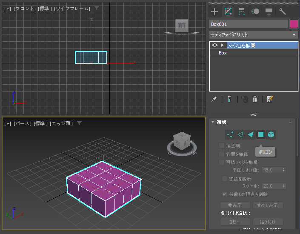Select Edge sub-object level icon
The image size is (300, 234).
pyautogui.click(x=240, y=134)
